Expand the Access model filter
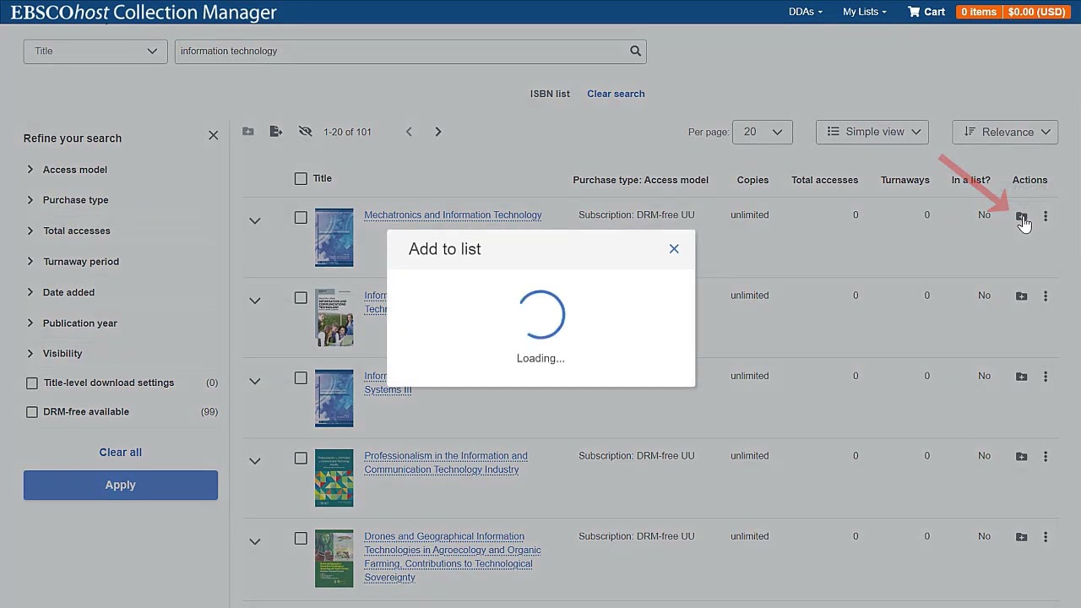The image size is (1081, 608). tap(30, 170)
